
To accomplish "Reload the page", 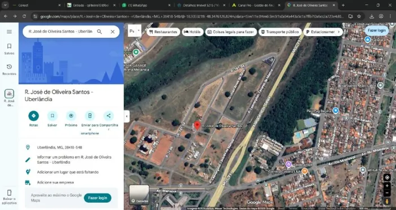I will 24,16.
